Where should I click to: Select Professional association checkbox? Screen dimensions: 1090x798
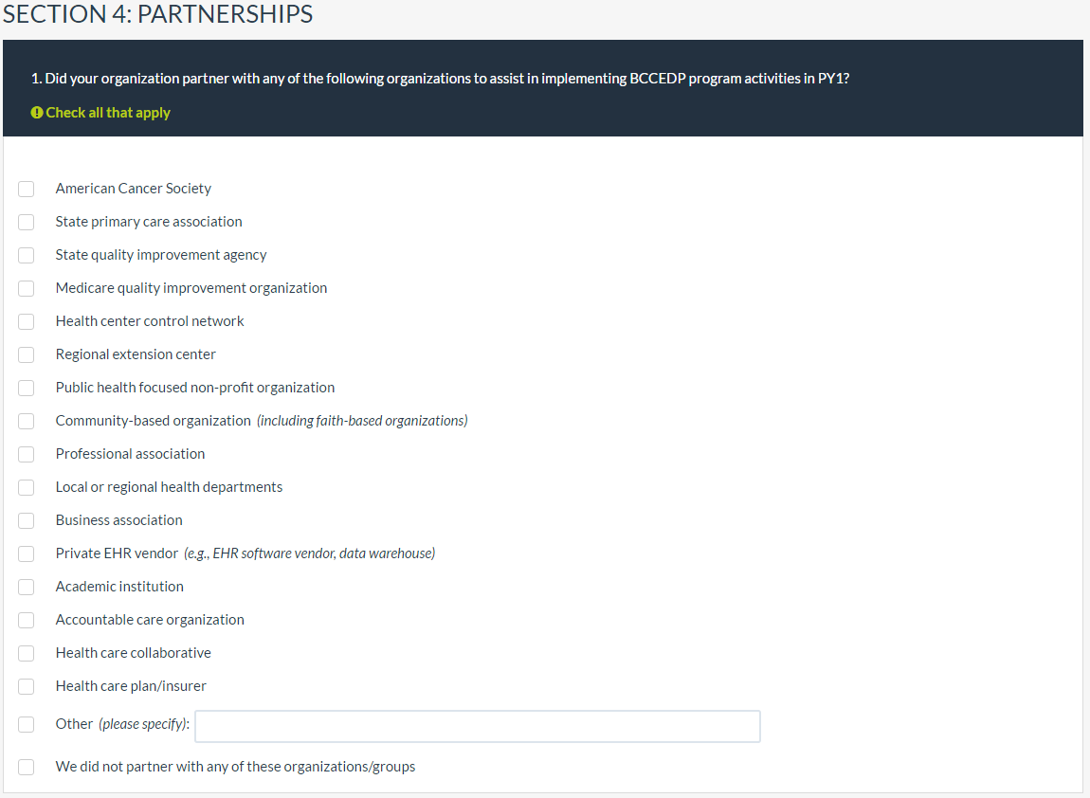click(27, 454)
